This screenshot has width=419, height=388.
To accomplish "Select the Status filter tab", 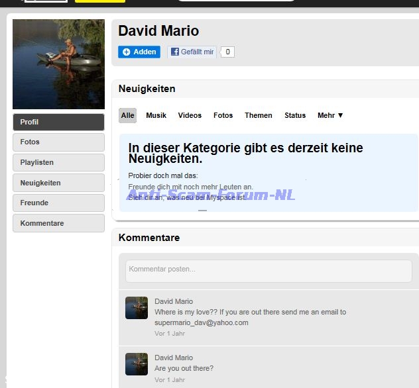I will [295, 115].
